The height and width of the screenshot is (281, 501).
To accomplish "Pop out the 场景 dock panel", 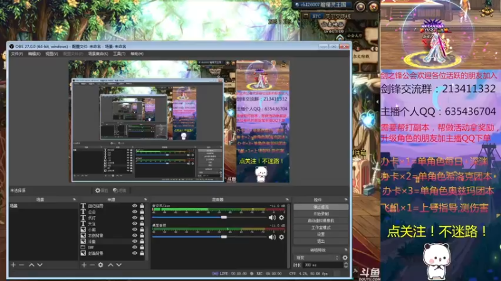I will click(74, 199).
